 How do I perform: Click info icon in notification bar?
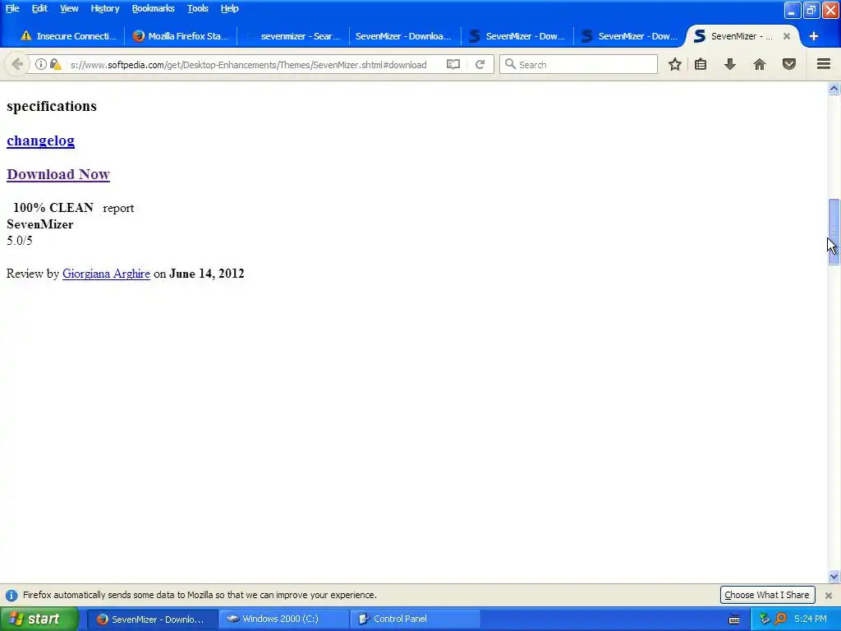click(x=11, y=595)
